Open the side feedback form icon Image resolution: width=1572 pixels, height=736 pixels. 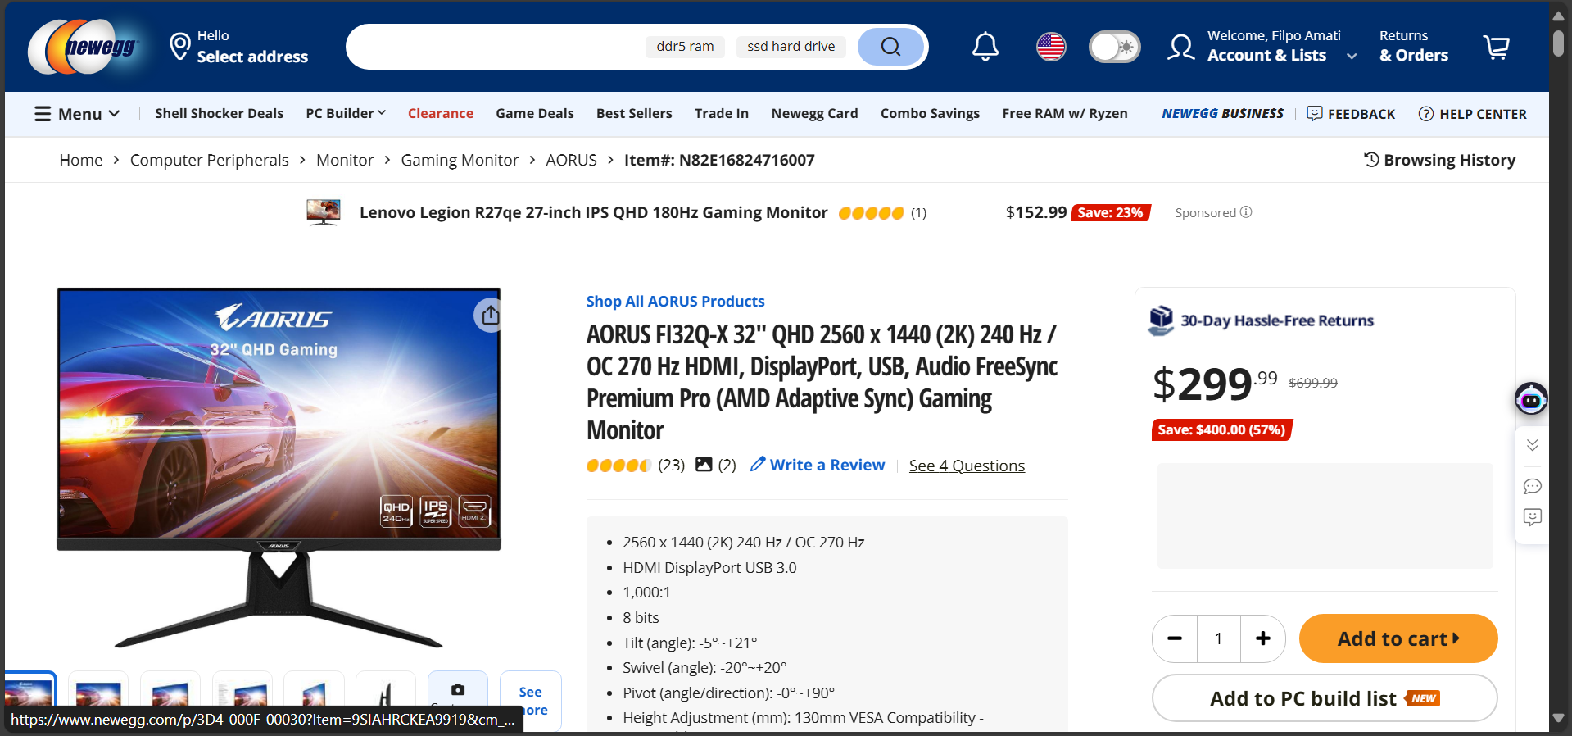[x=1532, y=517]
